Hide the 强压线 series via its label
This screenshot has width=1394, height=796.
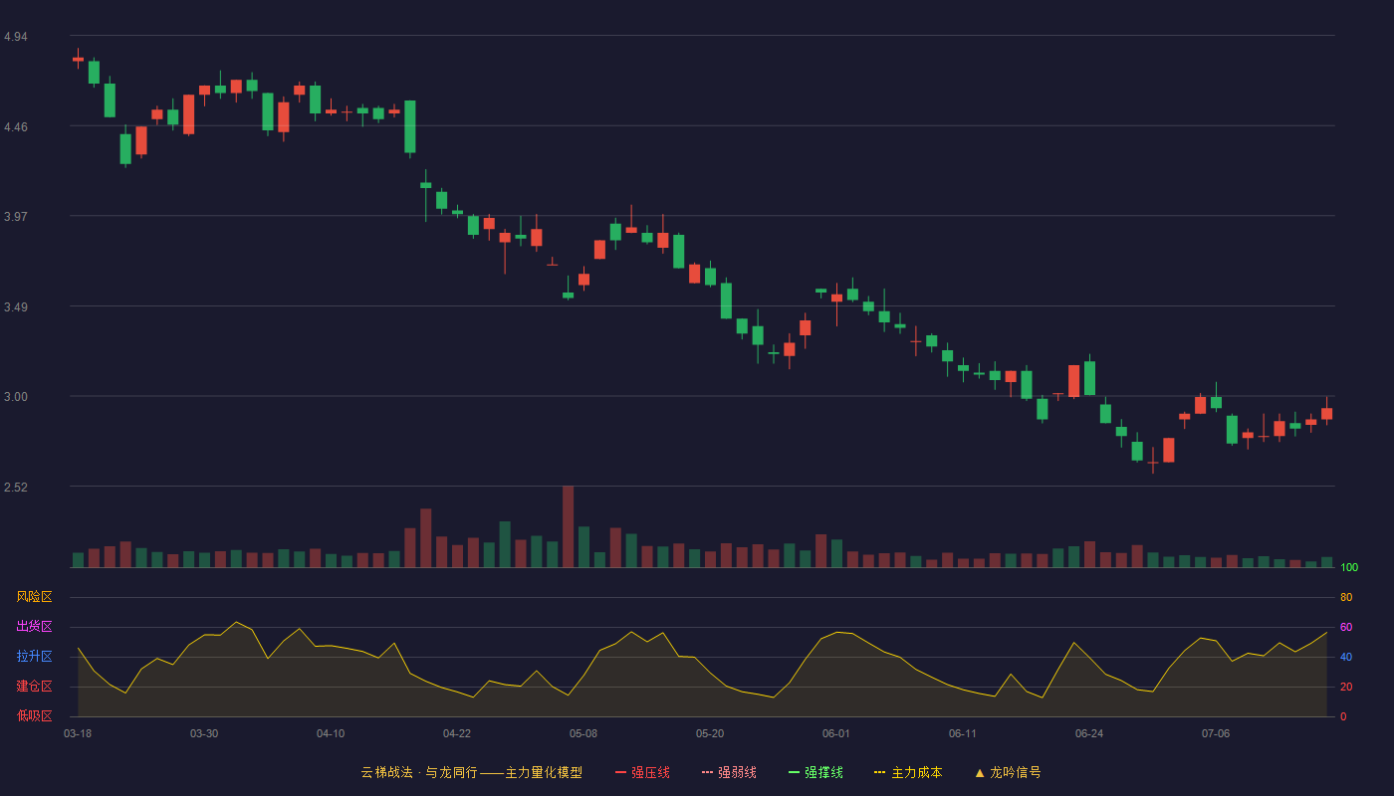point(650,772)
